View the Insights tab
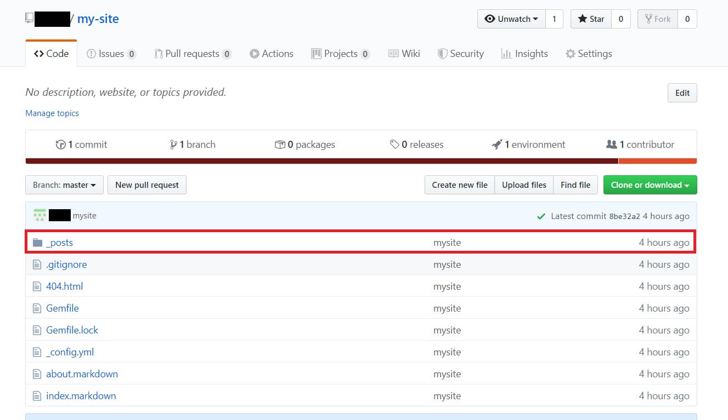Image resolution: width=728 pixels, height=420 pixels. pos(524,54)
